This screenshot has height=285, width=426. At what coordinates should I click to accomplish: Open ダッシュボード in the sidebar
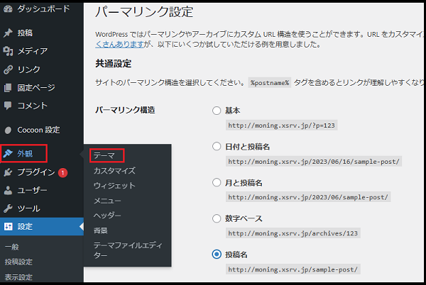click(x=42, y=9)
